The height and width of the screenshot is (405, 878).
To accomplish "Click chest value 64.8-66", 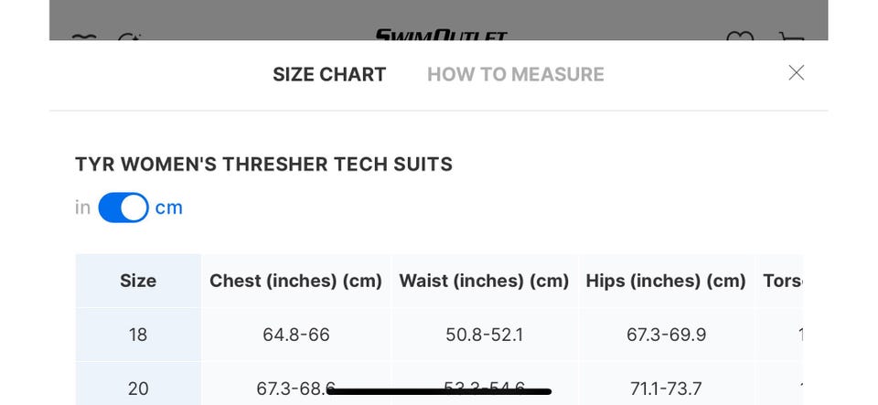I will [x=295, y=335].
